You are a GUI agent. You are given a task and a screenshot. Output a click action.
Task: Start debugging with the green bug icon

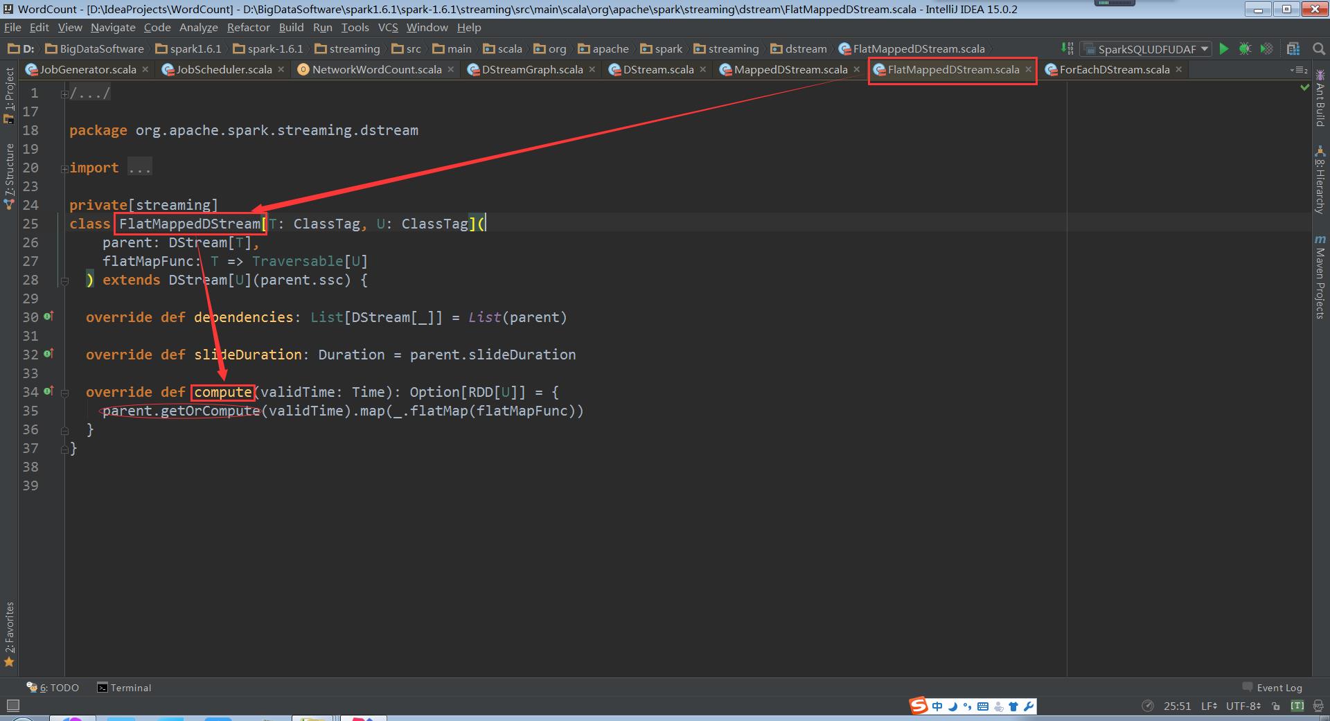1245,48
